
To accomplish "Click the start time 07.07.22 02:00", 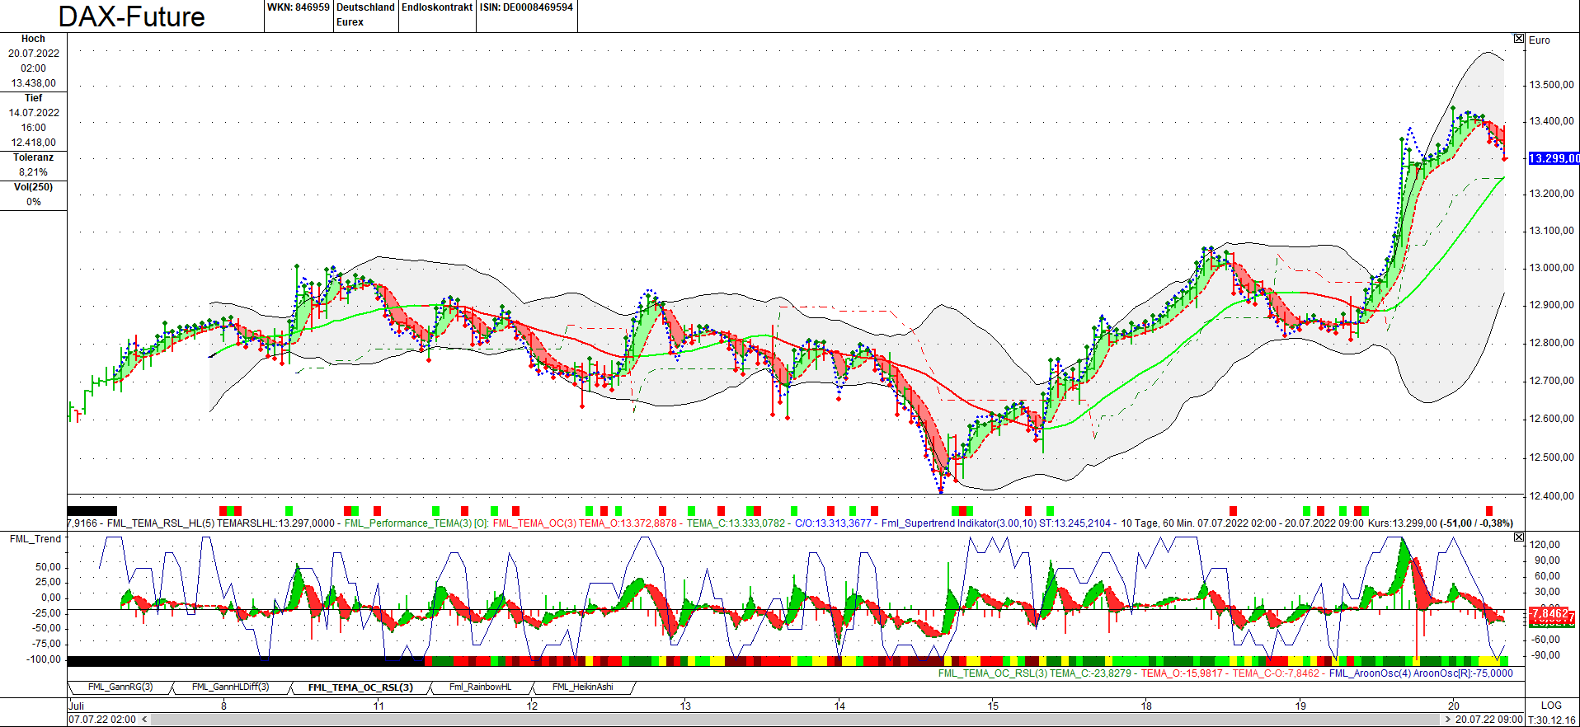I will (x=102, y=720).
